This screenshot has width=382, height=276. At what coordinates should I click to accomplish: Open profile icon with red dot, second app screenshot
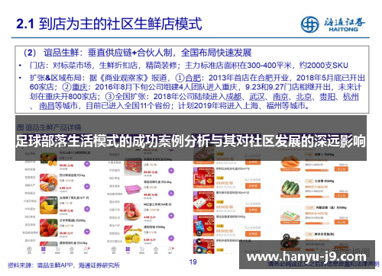pos(170,250)
